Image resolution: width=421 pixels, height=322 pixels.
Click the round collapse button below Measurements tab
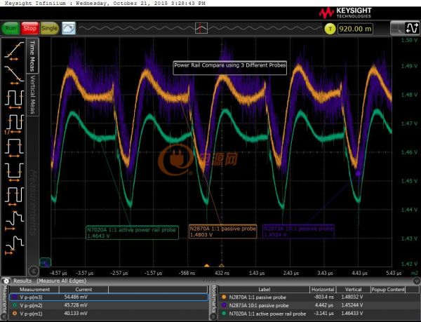tap(4, 317)
